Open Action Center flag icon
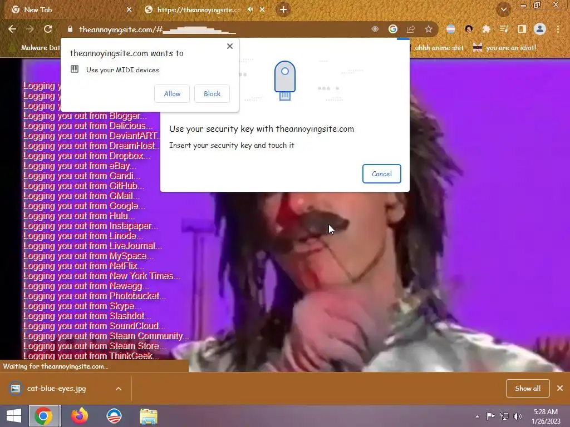The width and height of the screenshot is (570, 427). [x=490, y=416]
